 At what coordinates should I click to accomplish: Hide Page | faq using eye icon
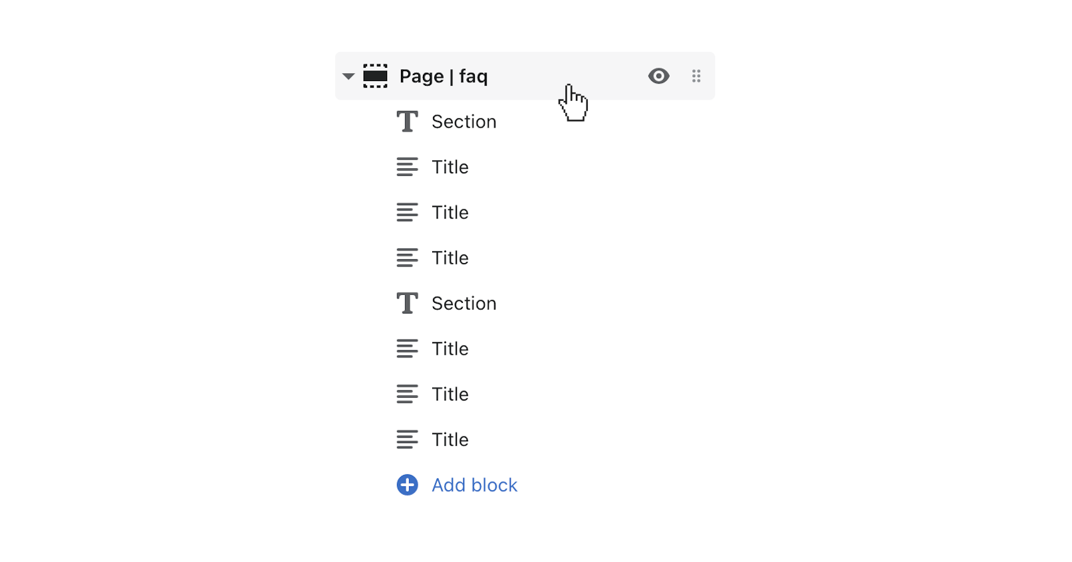(x=658, y=76)
